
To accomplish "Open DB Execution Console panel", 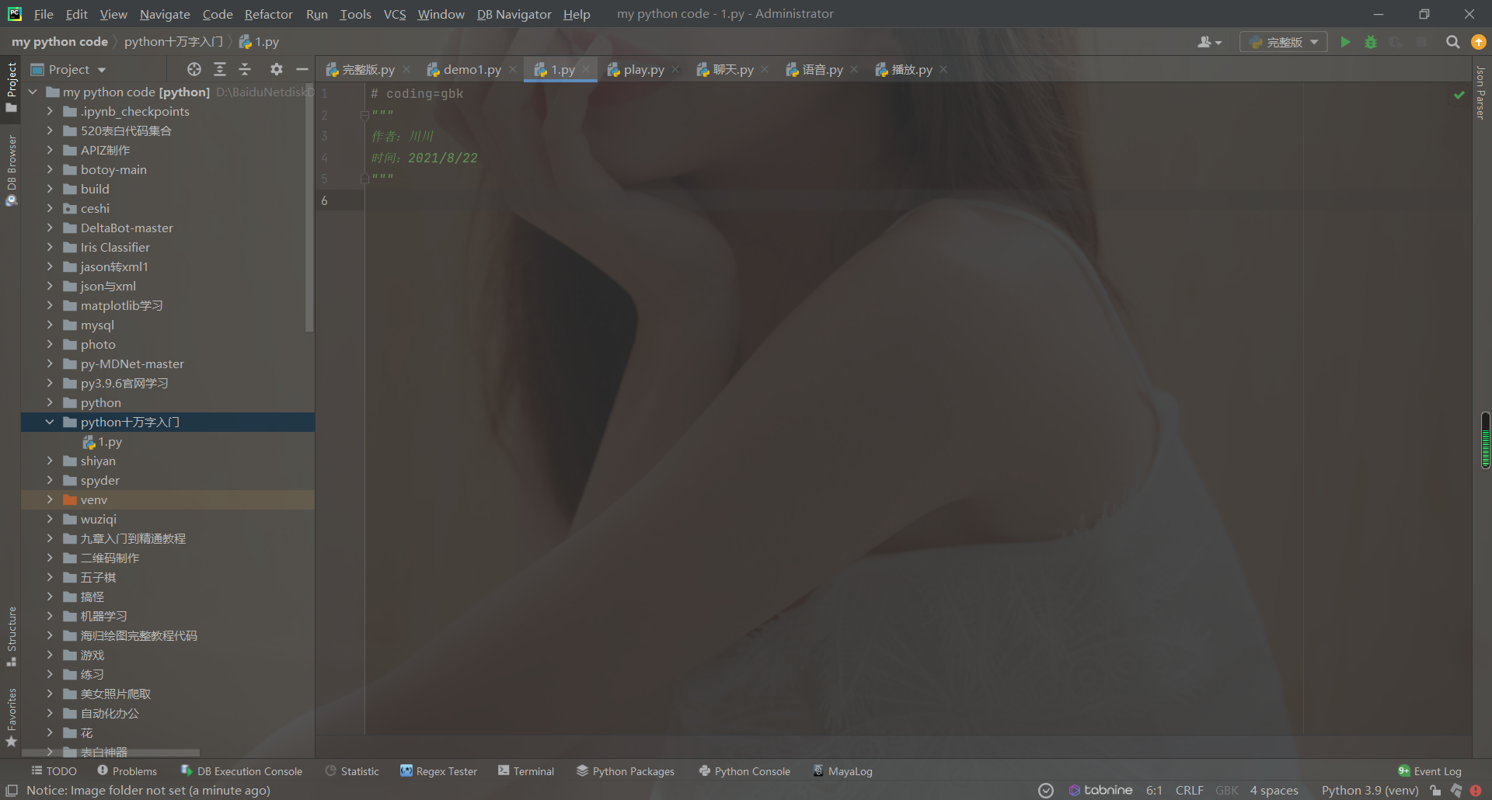I will (x=241, y=771).
